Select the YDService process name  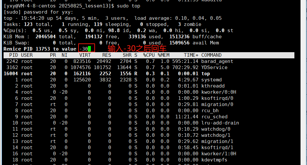click(214, 67)
